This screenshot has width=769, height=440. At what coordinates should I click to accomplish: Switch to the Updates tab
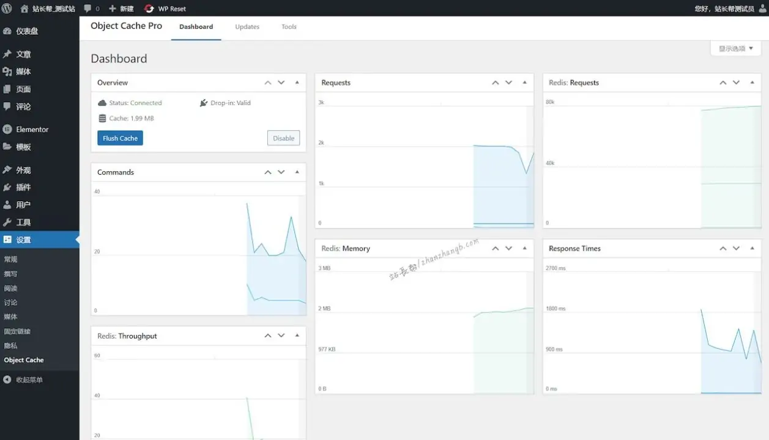pos(247,27)
